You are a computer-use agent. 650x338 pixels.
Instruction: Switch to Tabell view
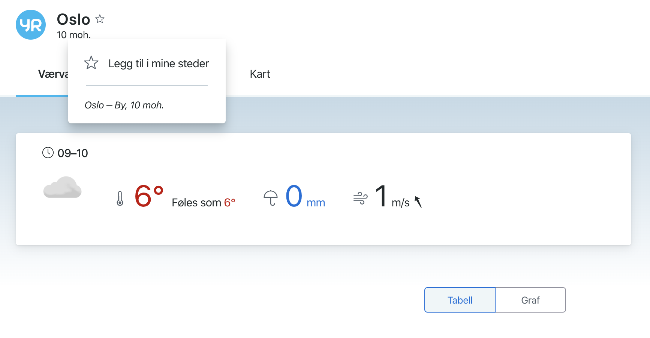click(x=460, y=300)
